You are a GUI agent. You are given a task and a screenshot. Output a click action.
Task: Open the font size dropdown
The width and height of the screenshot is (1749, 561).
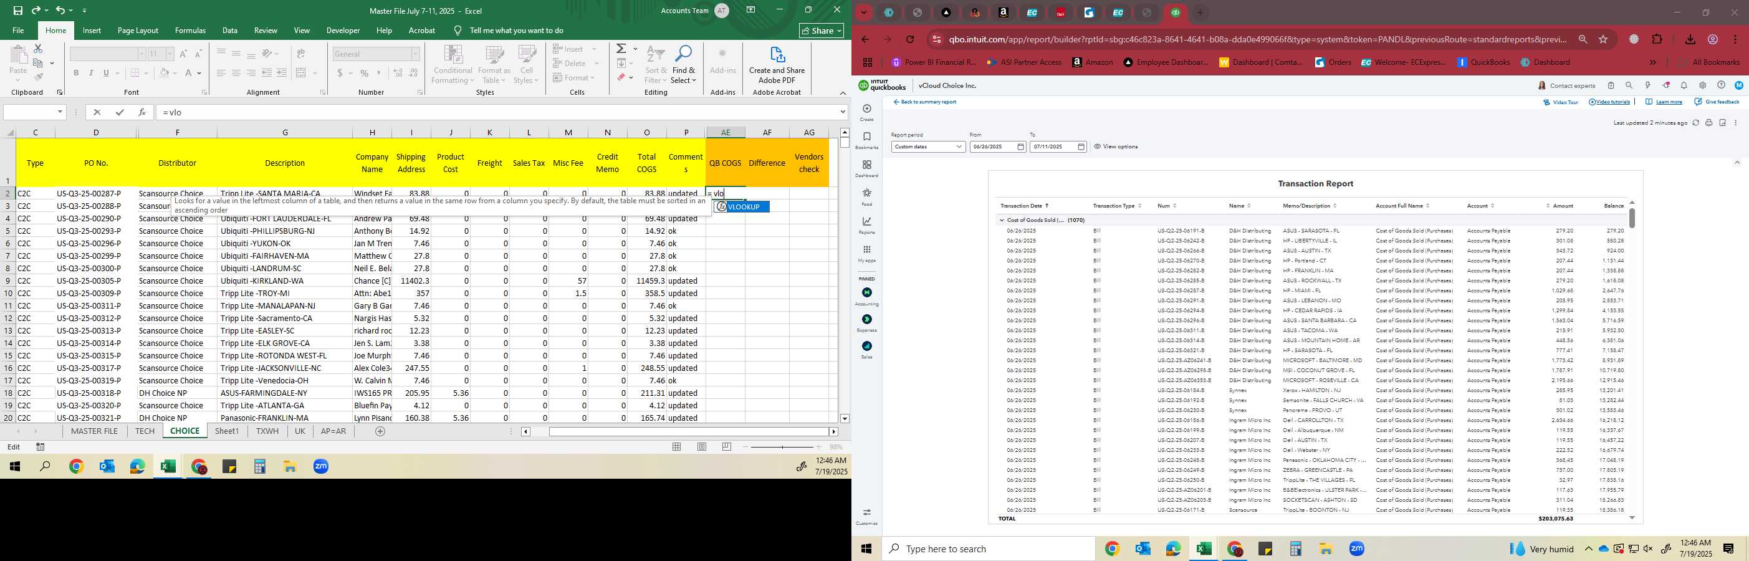coord(170,54)
